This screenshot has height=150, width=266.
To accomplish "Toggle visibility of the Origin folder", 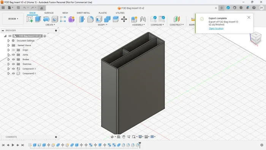I will point(13,50).
